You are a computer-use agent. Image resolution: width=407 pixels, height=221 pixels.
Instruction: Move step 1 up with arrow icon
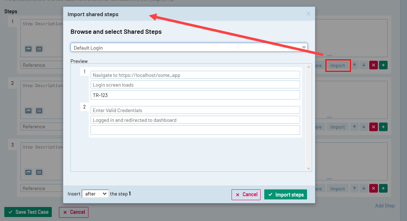click(x=355, y=65)
